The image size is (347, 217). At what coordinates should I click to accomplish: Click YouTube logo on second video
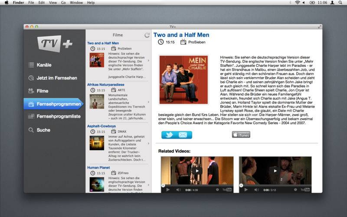click(305, 190)
